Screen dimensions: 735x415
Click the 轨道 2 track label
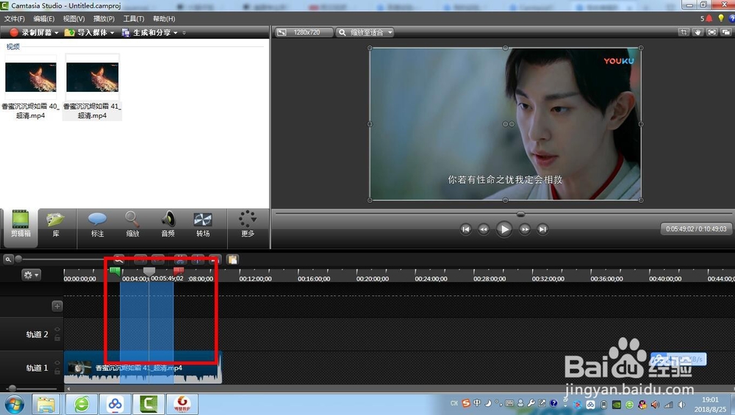[37, 334]
